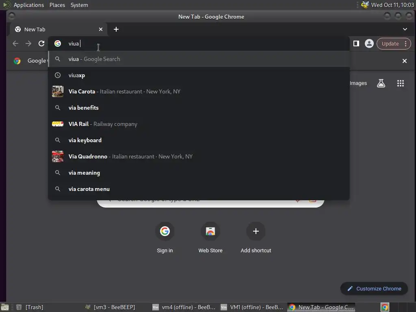416x312 pixels.
Task: Click the clock showing Wed Oct 11
Action: 392,5
